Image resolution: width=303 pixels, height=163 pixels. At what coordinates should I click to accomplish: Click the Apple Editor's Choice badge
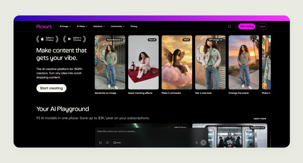tap(48, 39)
